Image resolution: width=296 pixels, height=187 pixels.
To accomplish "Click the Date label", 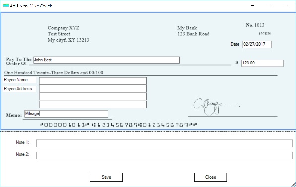I will [x=235, y=44].
